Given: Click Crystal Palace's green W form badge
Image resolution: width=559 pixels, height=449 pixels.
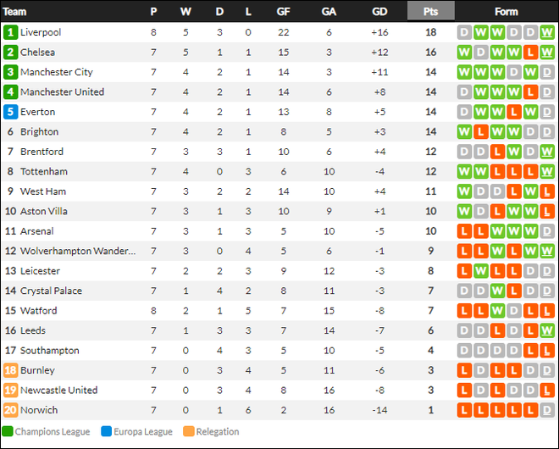Looking at the screenshot, I should pos(497,291).
